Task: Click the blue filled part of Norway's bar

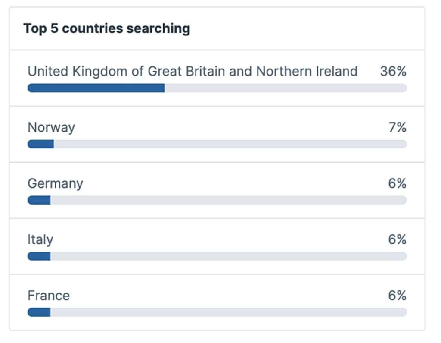Action: tap(40, 144)
